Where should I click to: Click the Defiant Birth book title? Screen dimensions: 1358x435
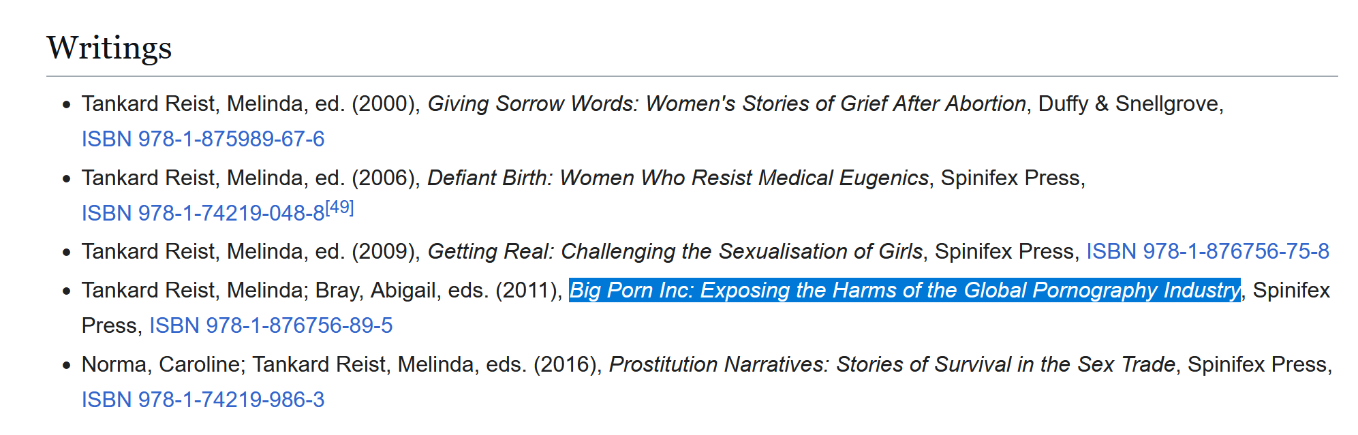tap(677, 178)
